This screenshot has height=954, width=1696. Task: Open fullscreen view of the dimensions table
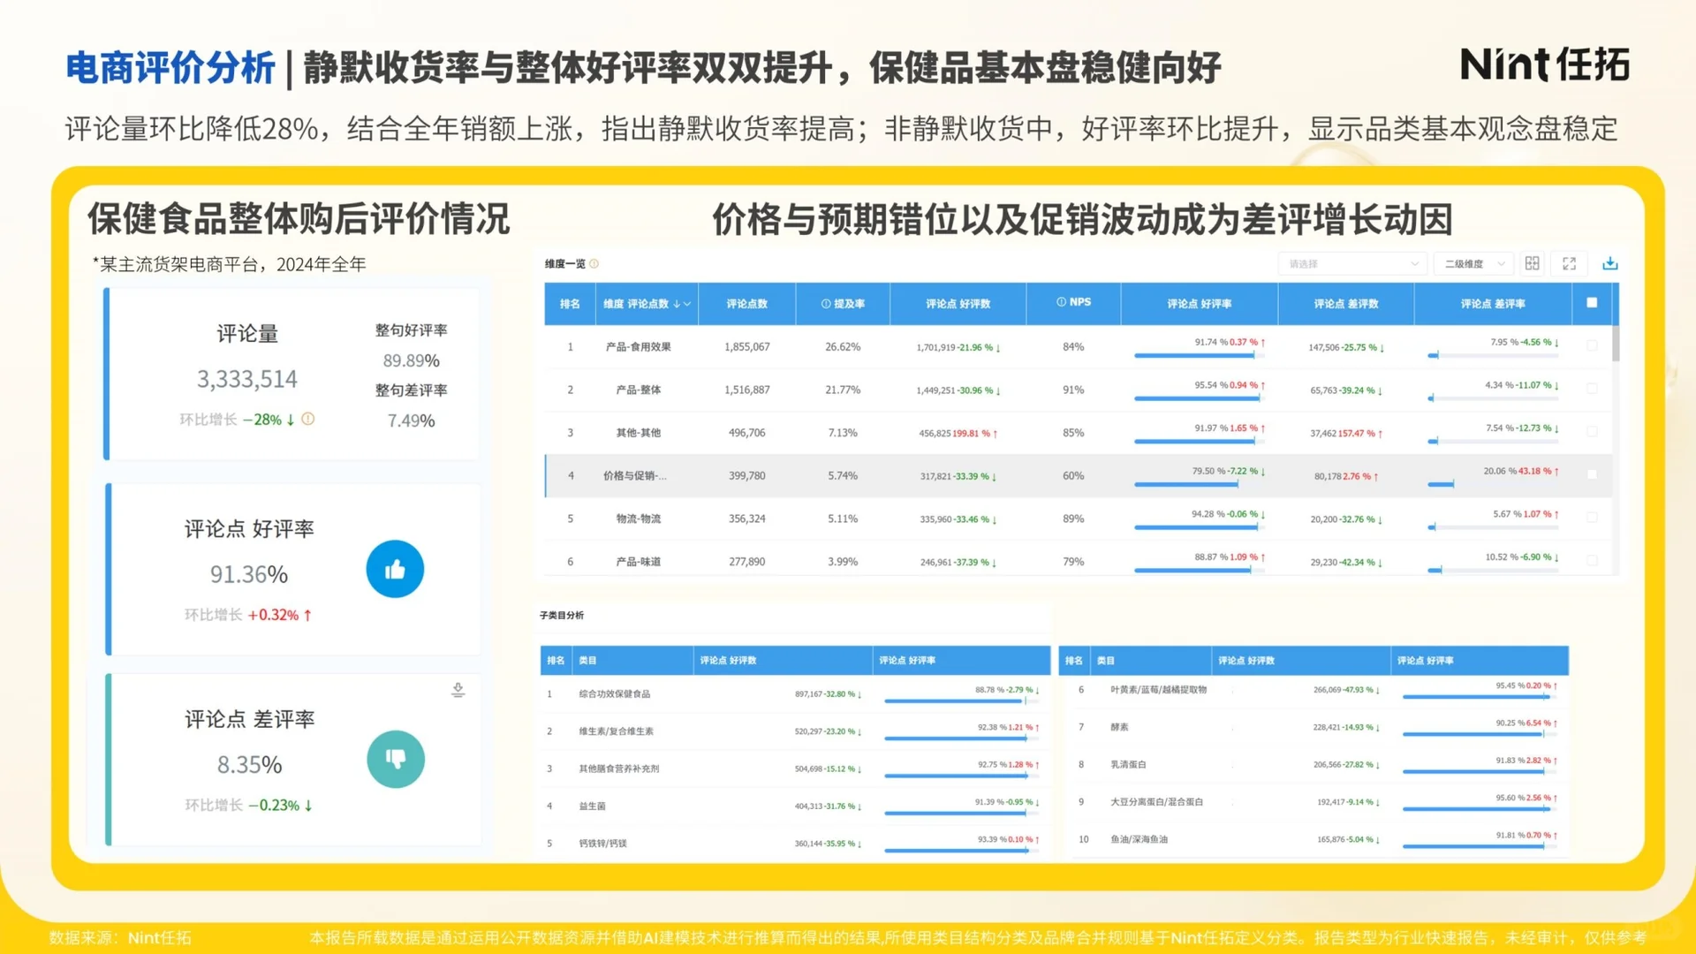pyautogui.click(x=1569, y=263)
